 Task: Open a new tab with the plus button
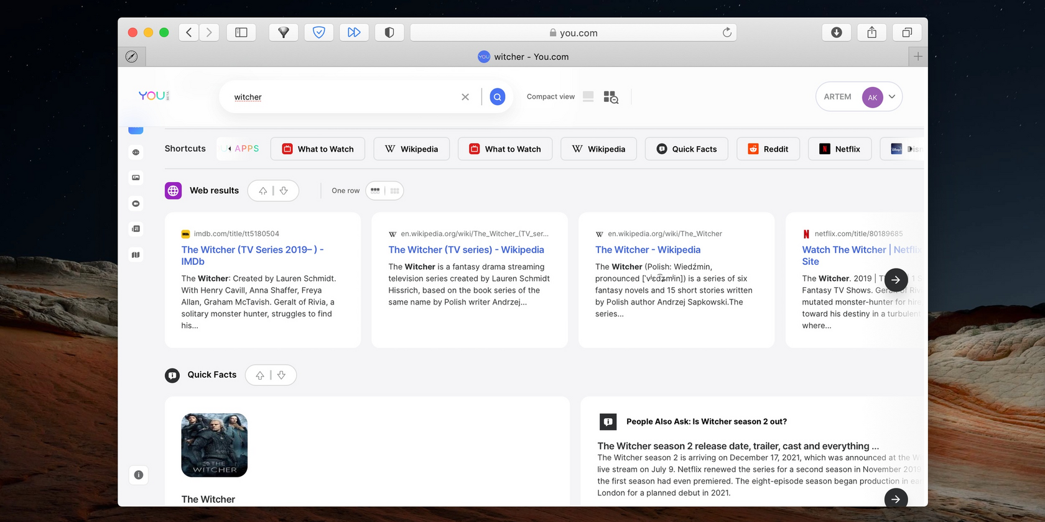tap(917, 57)
